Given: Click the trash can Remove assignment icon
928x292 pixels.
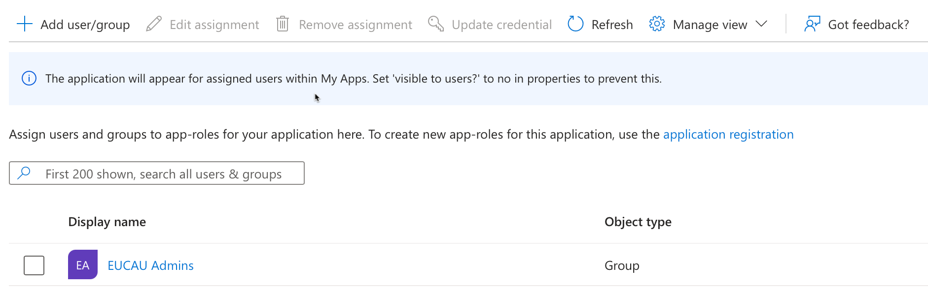Looking at the screenshot, I should (283, 24).
